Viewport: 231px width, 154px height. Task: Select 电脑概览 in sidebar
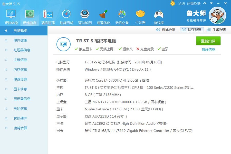point(24,31)
